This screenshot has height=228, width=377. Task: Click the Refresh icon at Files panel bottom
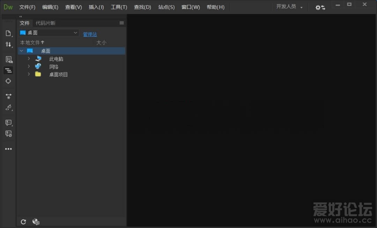tap(23, 222)
